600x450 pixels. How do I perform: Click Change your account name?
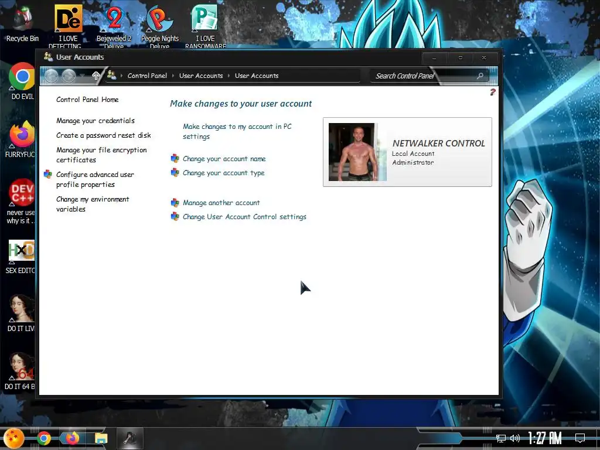pyautogui.click(x=224, y=159)
